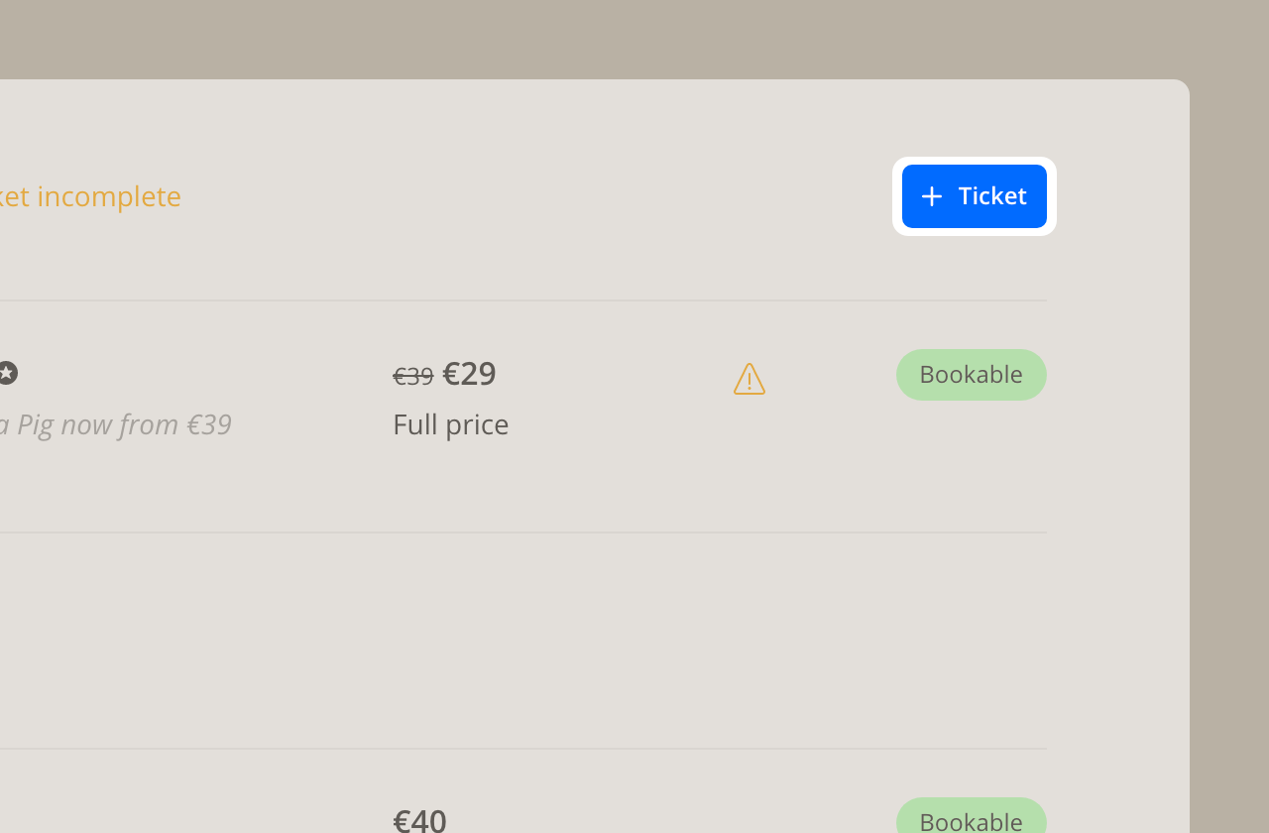Screen dimensions: 1269x833
Task: Click blank space between €29 and warning icon
Action: coord(615,375)
